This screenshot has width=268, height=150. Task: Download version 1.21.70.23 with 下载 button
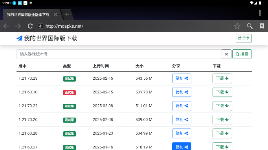coord(222,78)
